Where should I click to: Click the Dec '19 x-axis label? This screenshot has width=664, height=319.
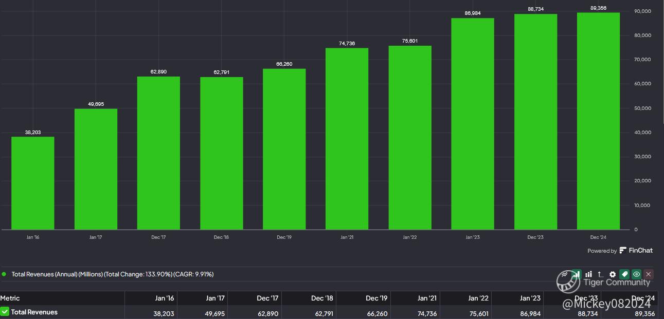point(284,237)
